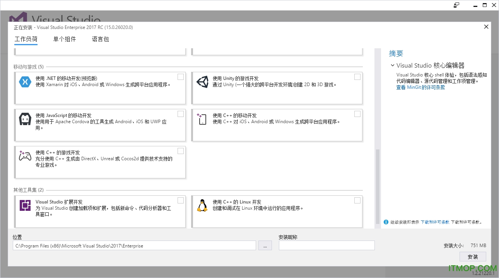Click the 摘要 summary heading
The image size is (499, 278).
[396, 54]
